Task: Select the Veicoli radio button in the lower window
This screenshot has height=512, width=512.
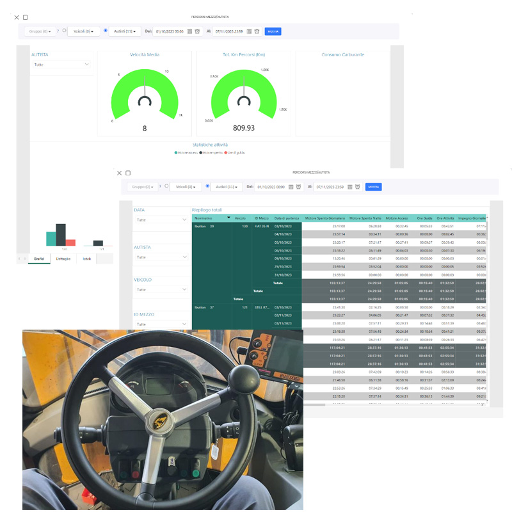Action: [x=166, y=186]
